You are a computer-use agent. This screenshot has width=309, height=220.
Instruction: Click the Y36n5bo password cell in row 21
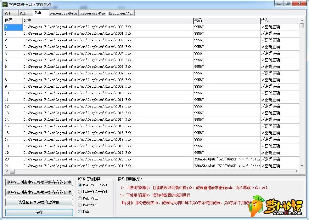click(x=227, y=166)
